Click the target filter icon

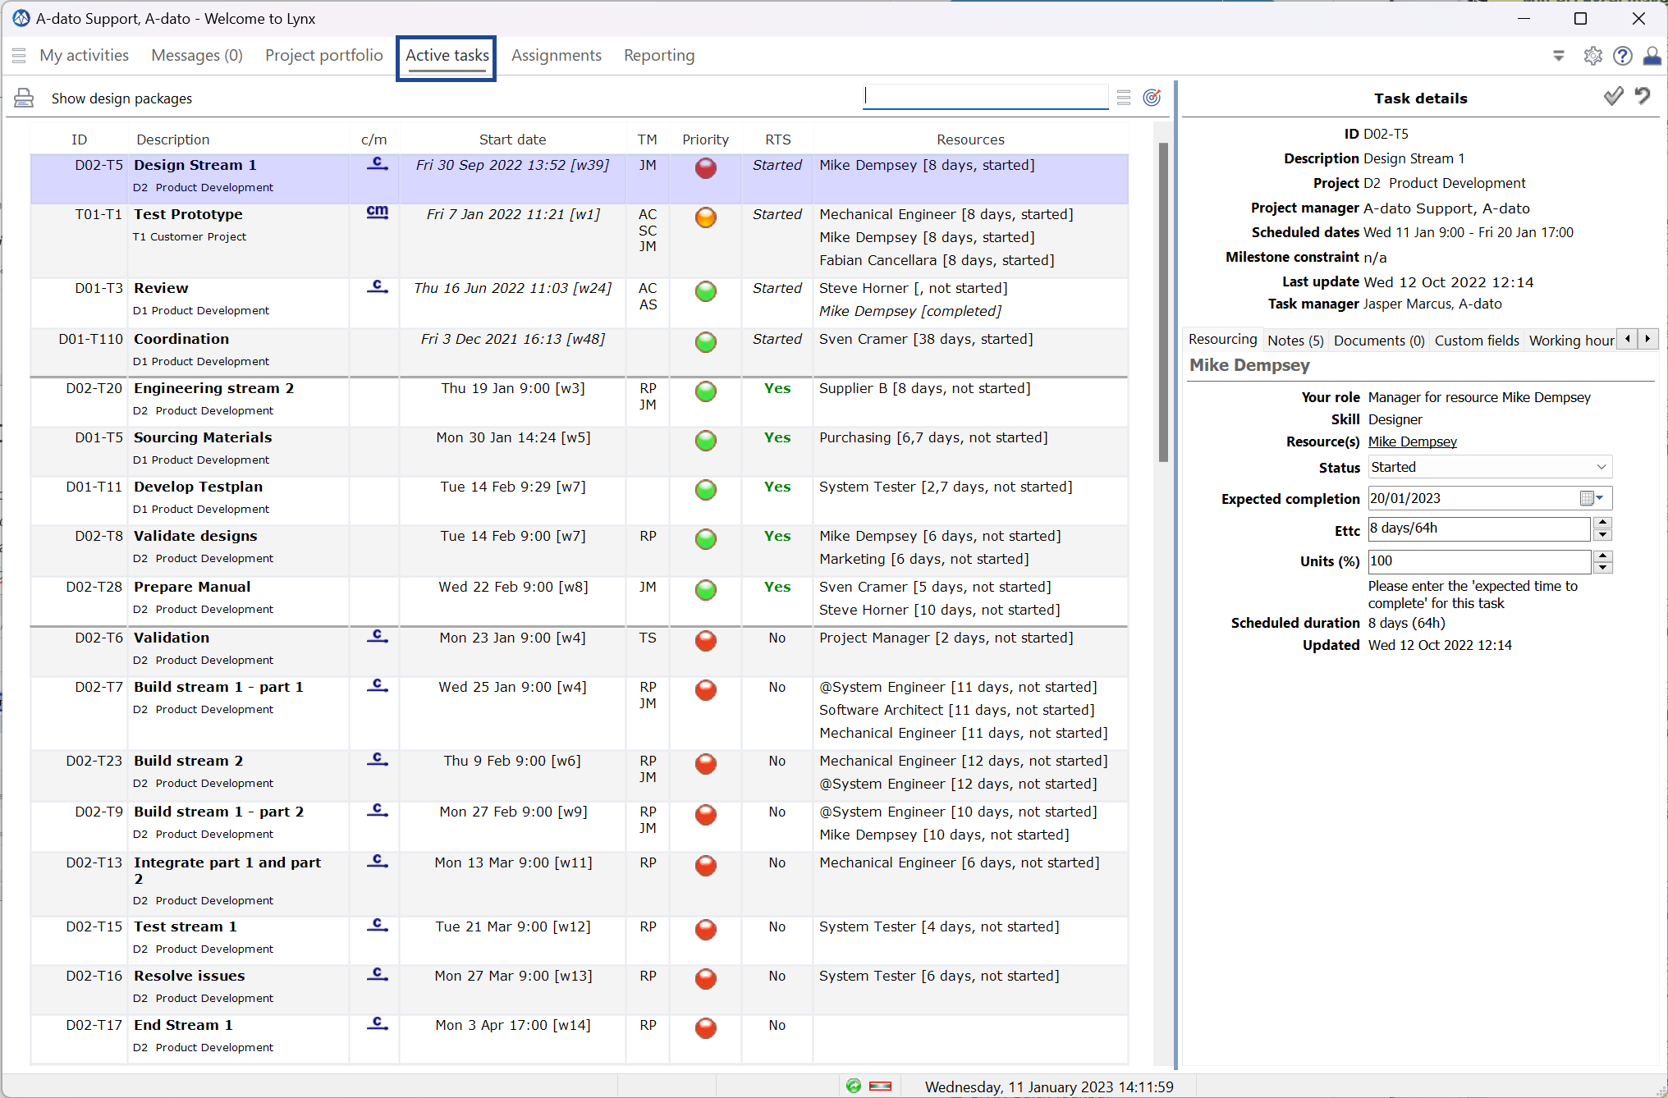click(1152, 98)
